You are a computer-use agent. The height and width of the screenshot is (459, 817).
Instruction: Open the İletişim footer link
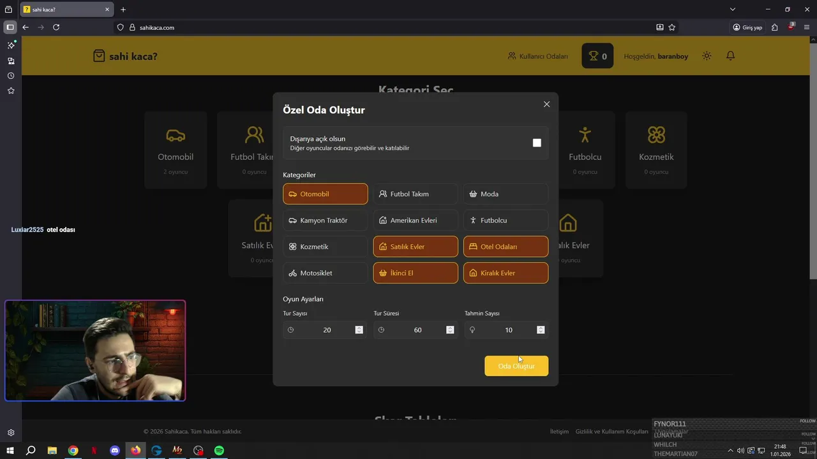(559, 432)
